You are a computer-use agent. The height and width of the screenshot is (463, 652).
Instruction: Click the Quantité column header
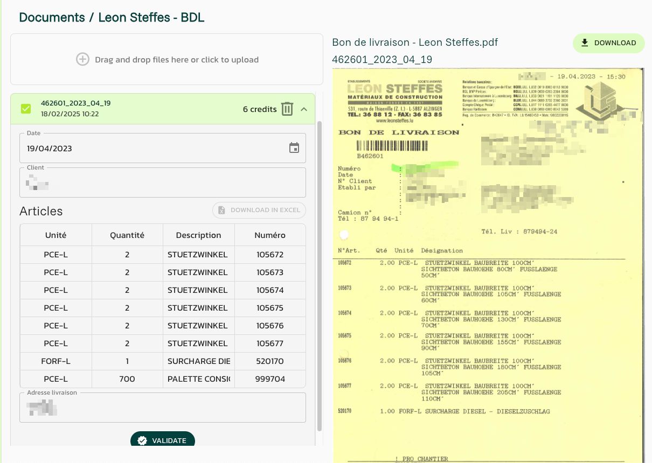click(x=127, y=235)
